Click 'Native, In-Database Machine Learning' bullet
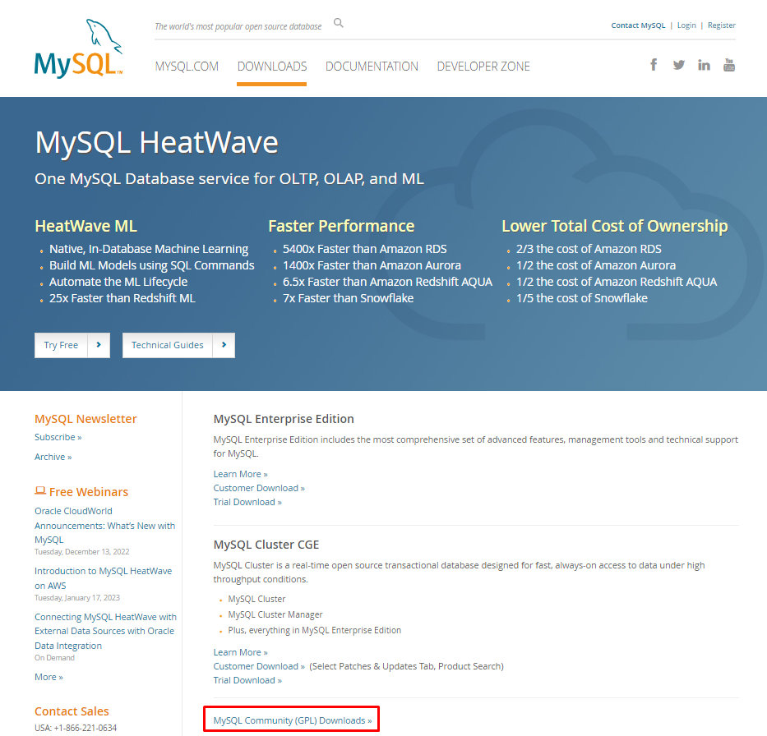The width and height of the screenshot is (767, 736). 149,249
